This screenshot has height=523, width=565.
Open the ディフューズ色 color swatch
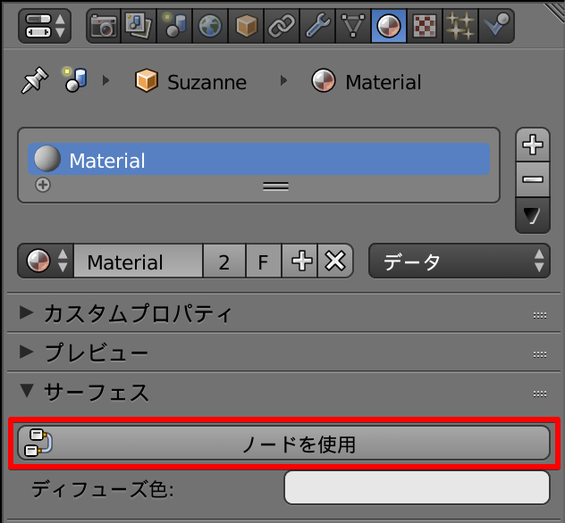pyautogui.click(x=417, y=488)
